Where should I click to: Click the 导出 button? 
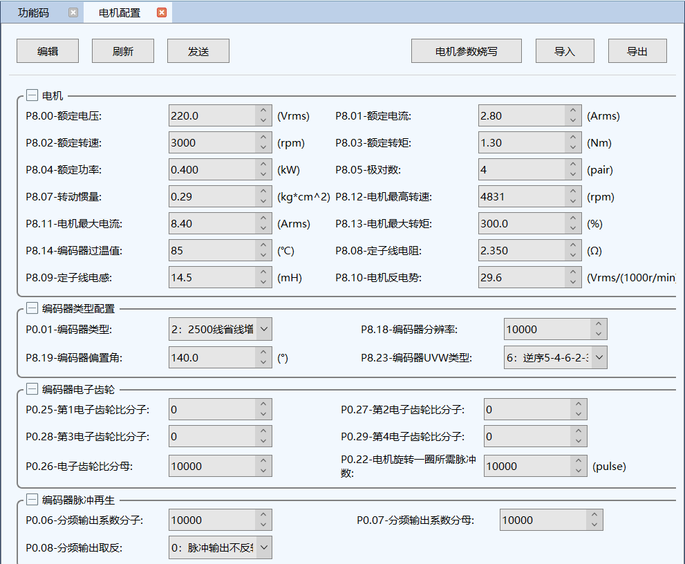coord(637,51)
